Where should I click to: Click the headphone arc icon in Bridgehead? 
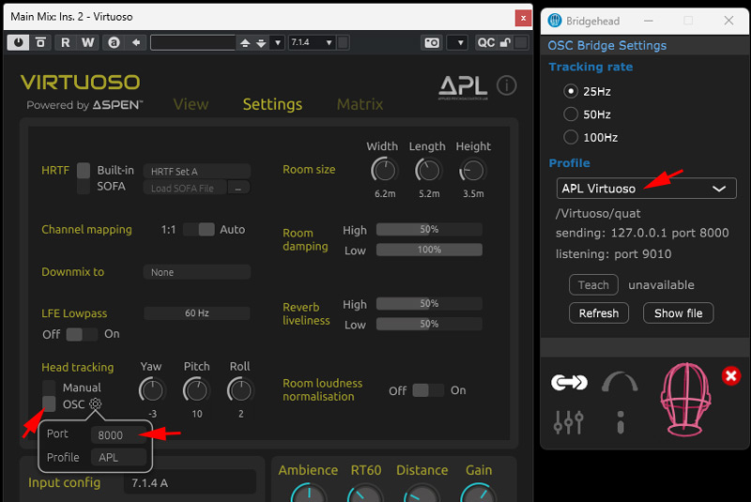pyautogui.click(x=621, y=382)
